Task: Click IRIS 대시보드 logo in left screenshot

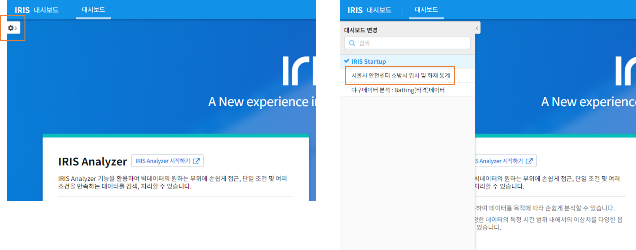Action: click(37, 10)
